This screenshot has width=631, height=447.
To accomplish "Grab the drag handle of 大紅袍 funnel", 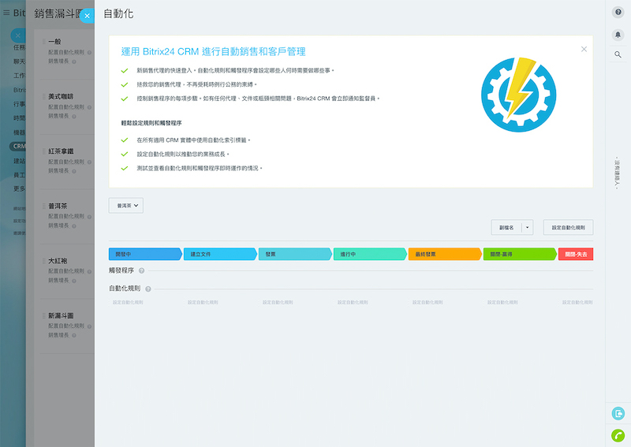I will (x=44, y=261).
